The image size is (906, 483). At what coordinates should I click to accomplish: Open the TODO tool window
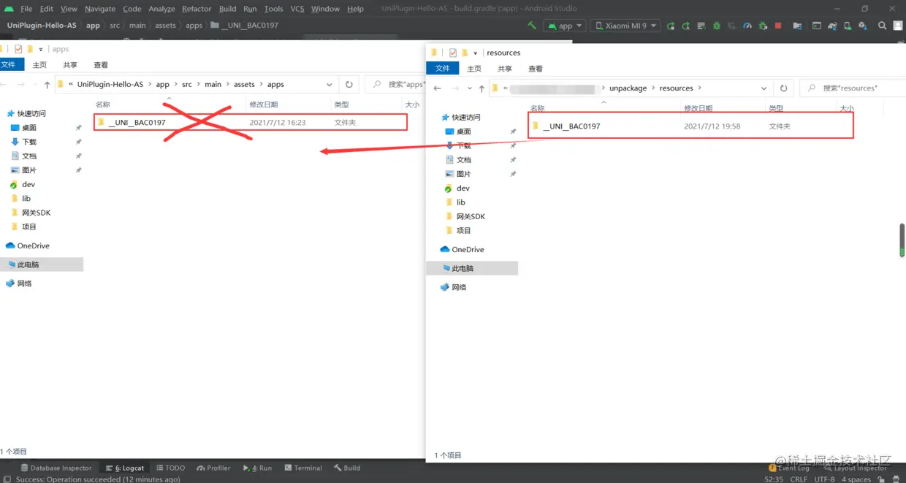pyautogui.click(x=170, y=468)
